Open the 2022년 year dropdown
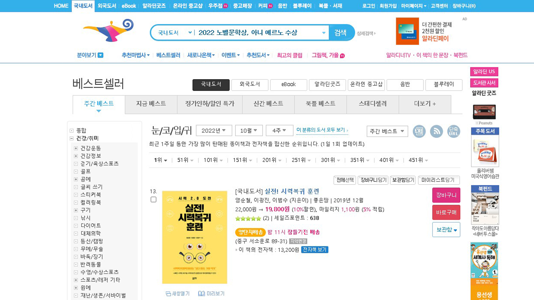Viewport: 534px width, 300px height. click(x=213, y=131)
